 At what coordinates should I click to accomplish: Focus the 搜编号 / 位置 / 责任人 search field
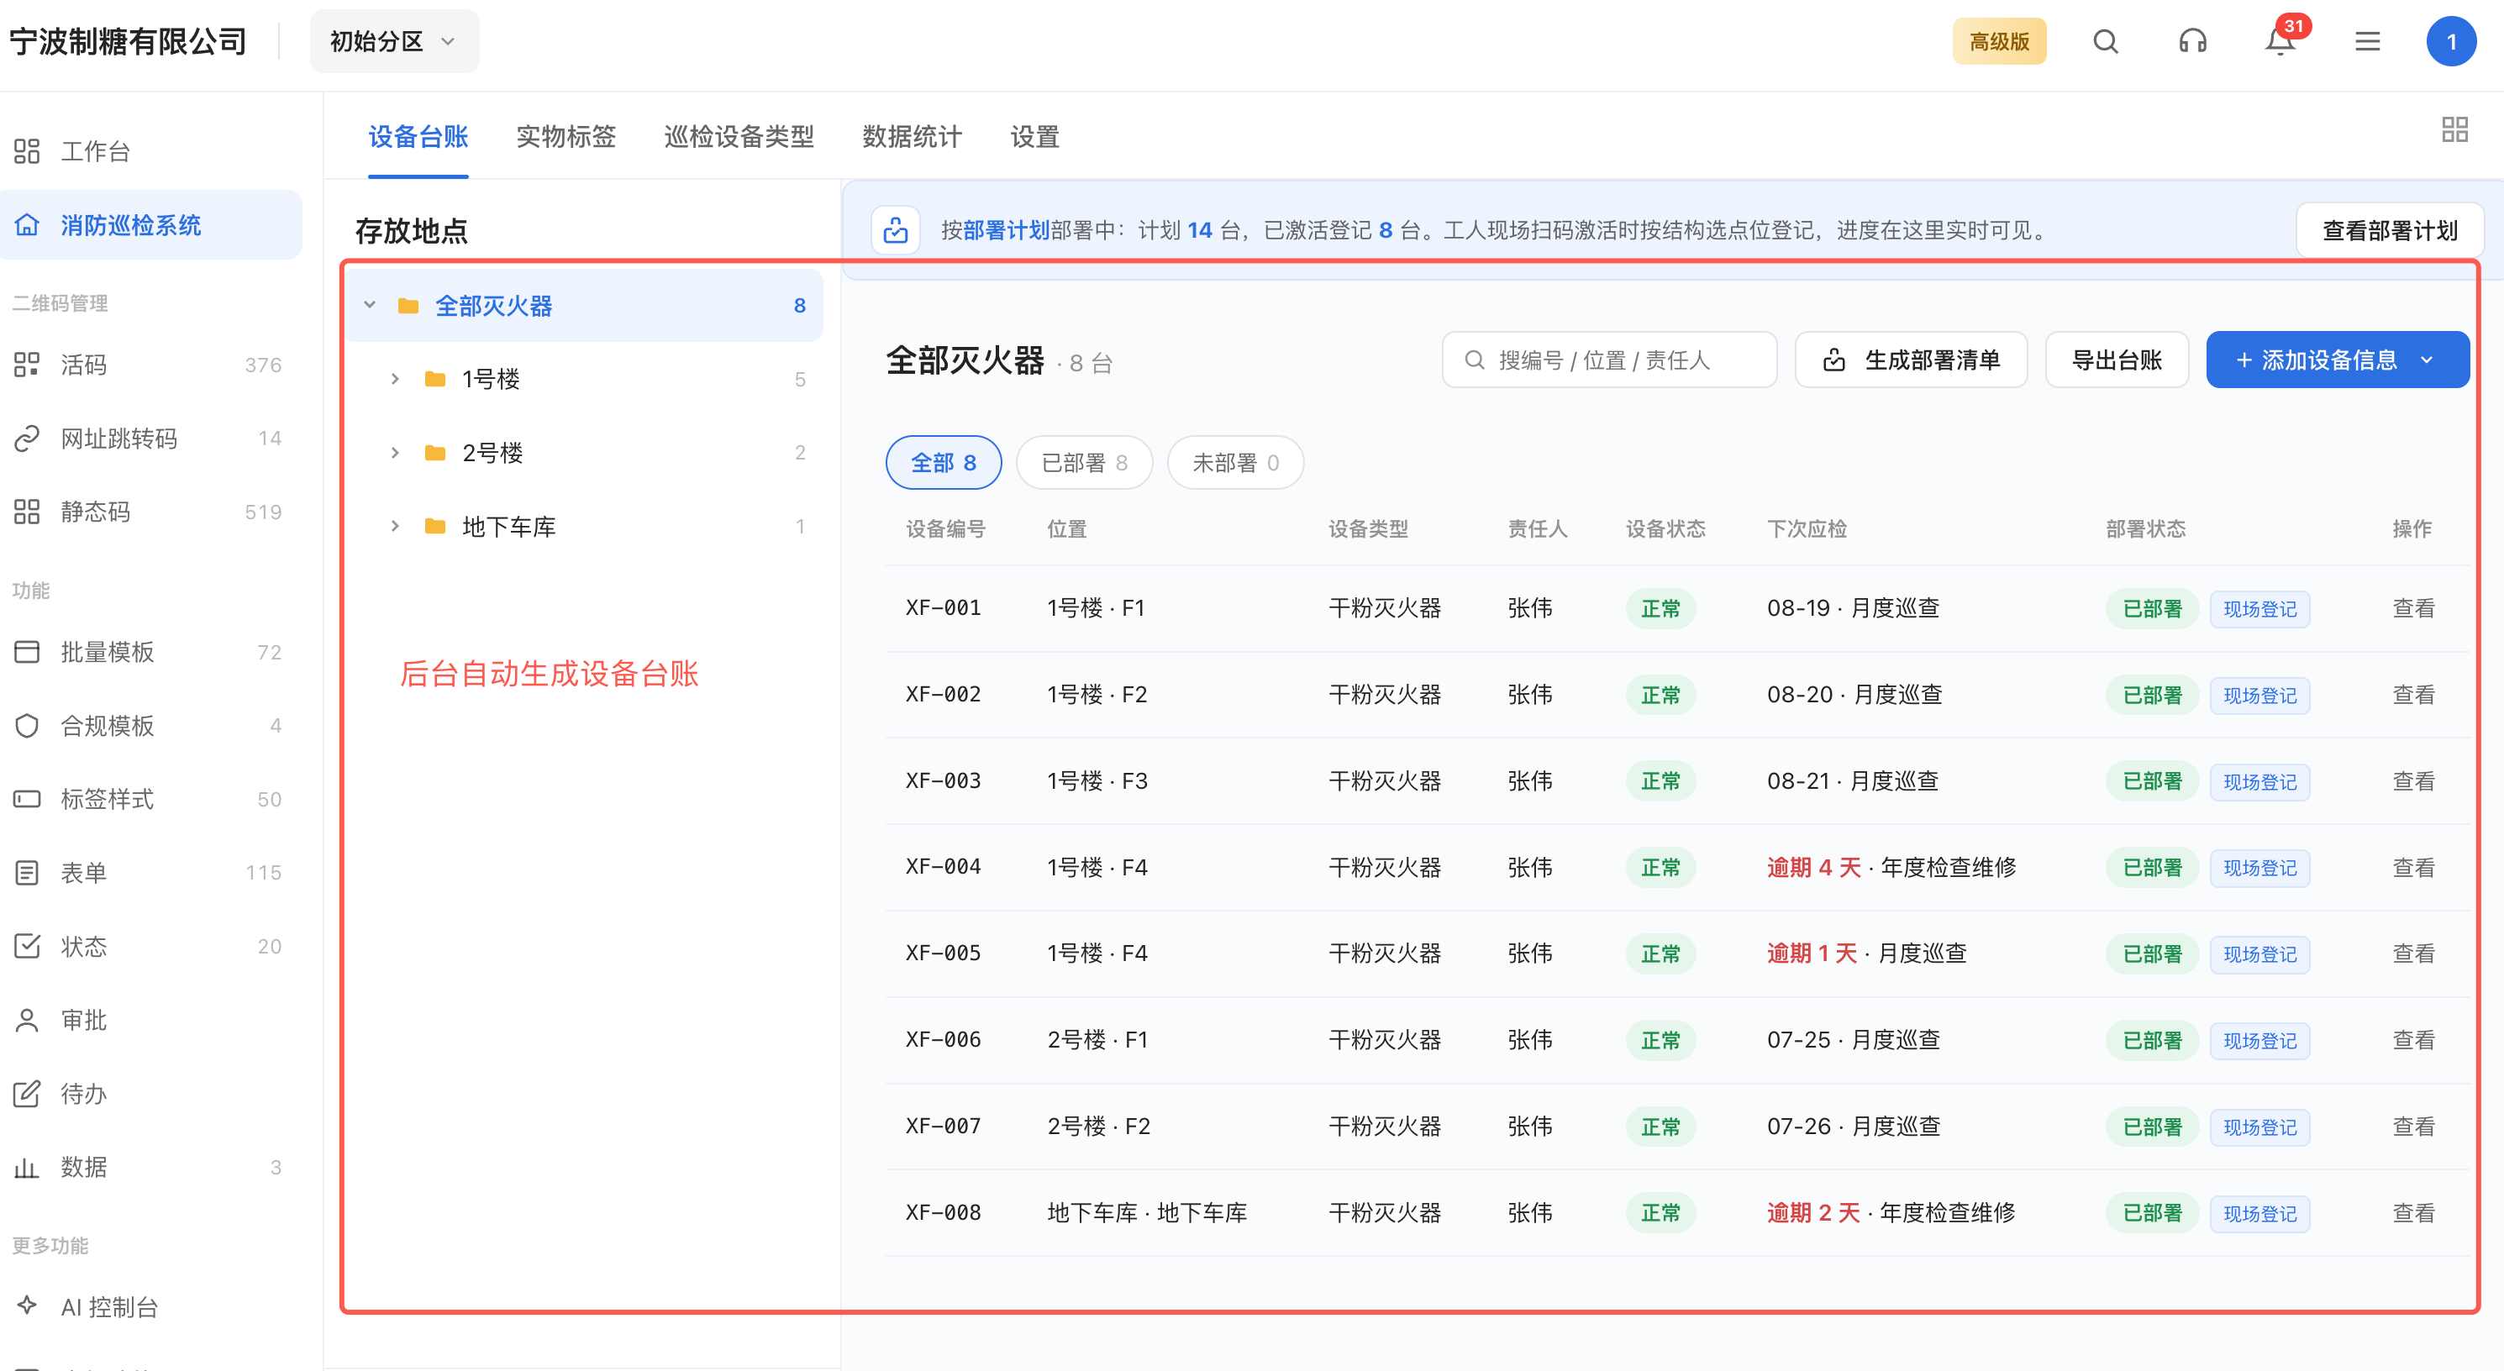1609,360
